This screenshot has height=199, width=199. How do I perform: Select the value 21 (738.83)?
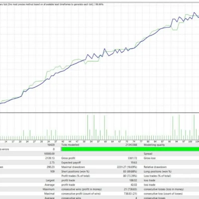(x=130, y=189)
